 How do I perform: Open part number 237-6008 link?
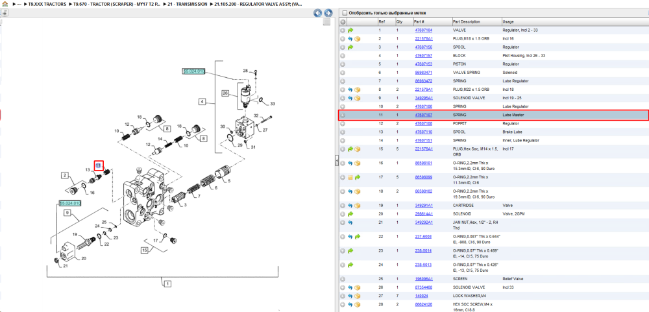point(423,237)
